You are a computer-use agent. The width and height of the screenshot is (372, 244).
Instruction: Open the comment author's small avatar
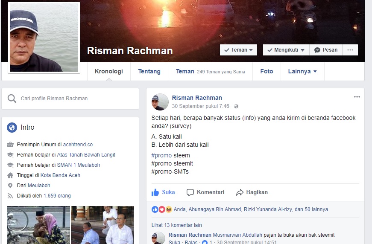click(x=158, y=238)
